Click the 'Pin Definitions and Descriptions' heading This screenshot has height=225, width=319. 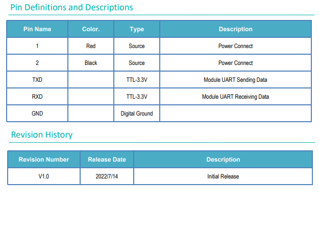point(71,8)
